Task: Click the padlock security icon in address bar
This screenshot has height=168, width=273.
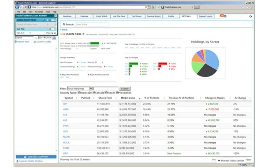Action: [x=153, y=7]
